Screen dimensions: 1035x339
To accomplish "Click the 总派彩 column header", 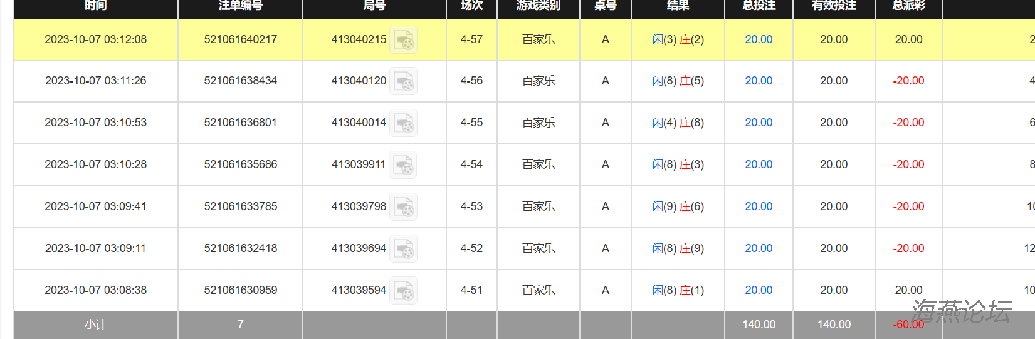I will coord(908,5).
